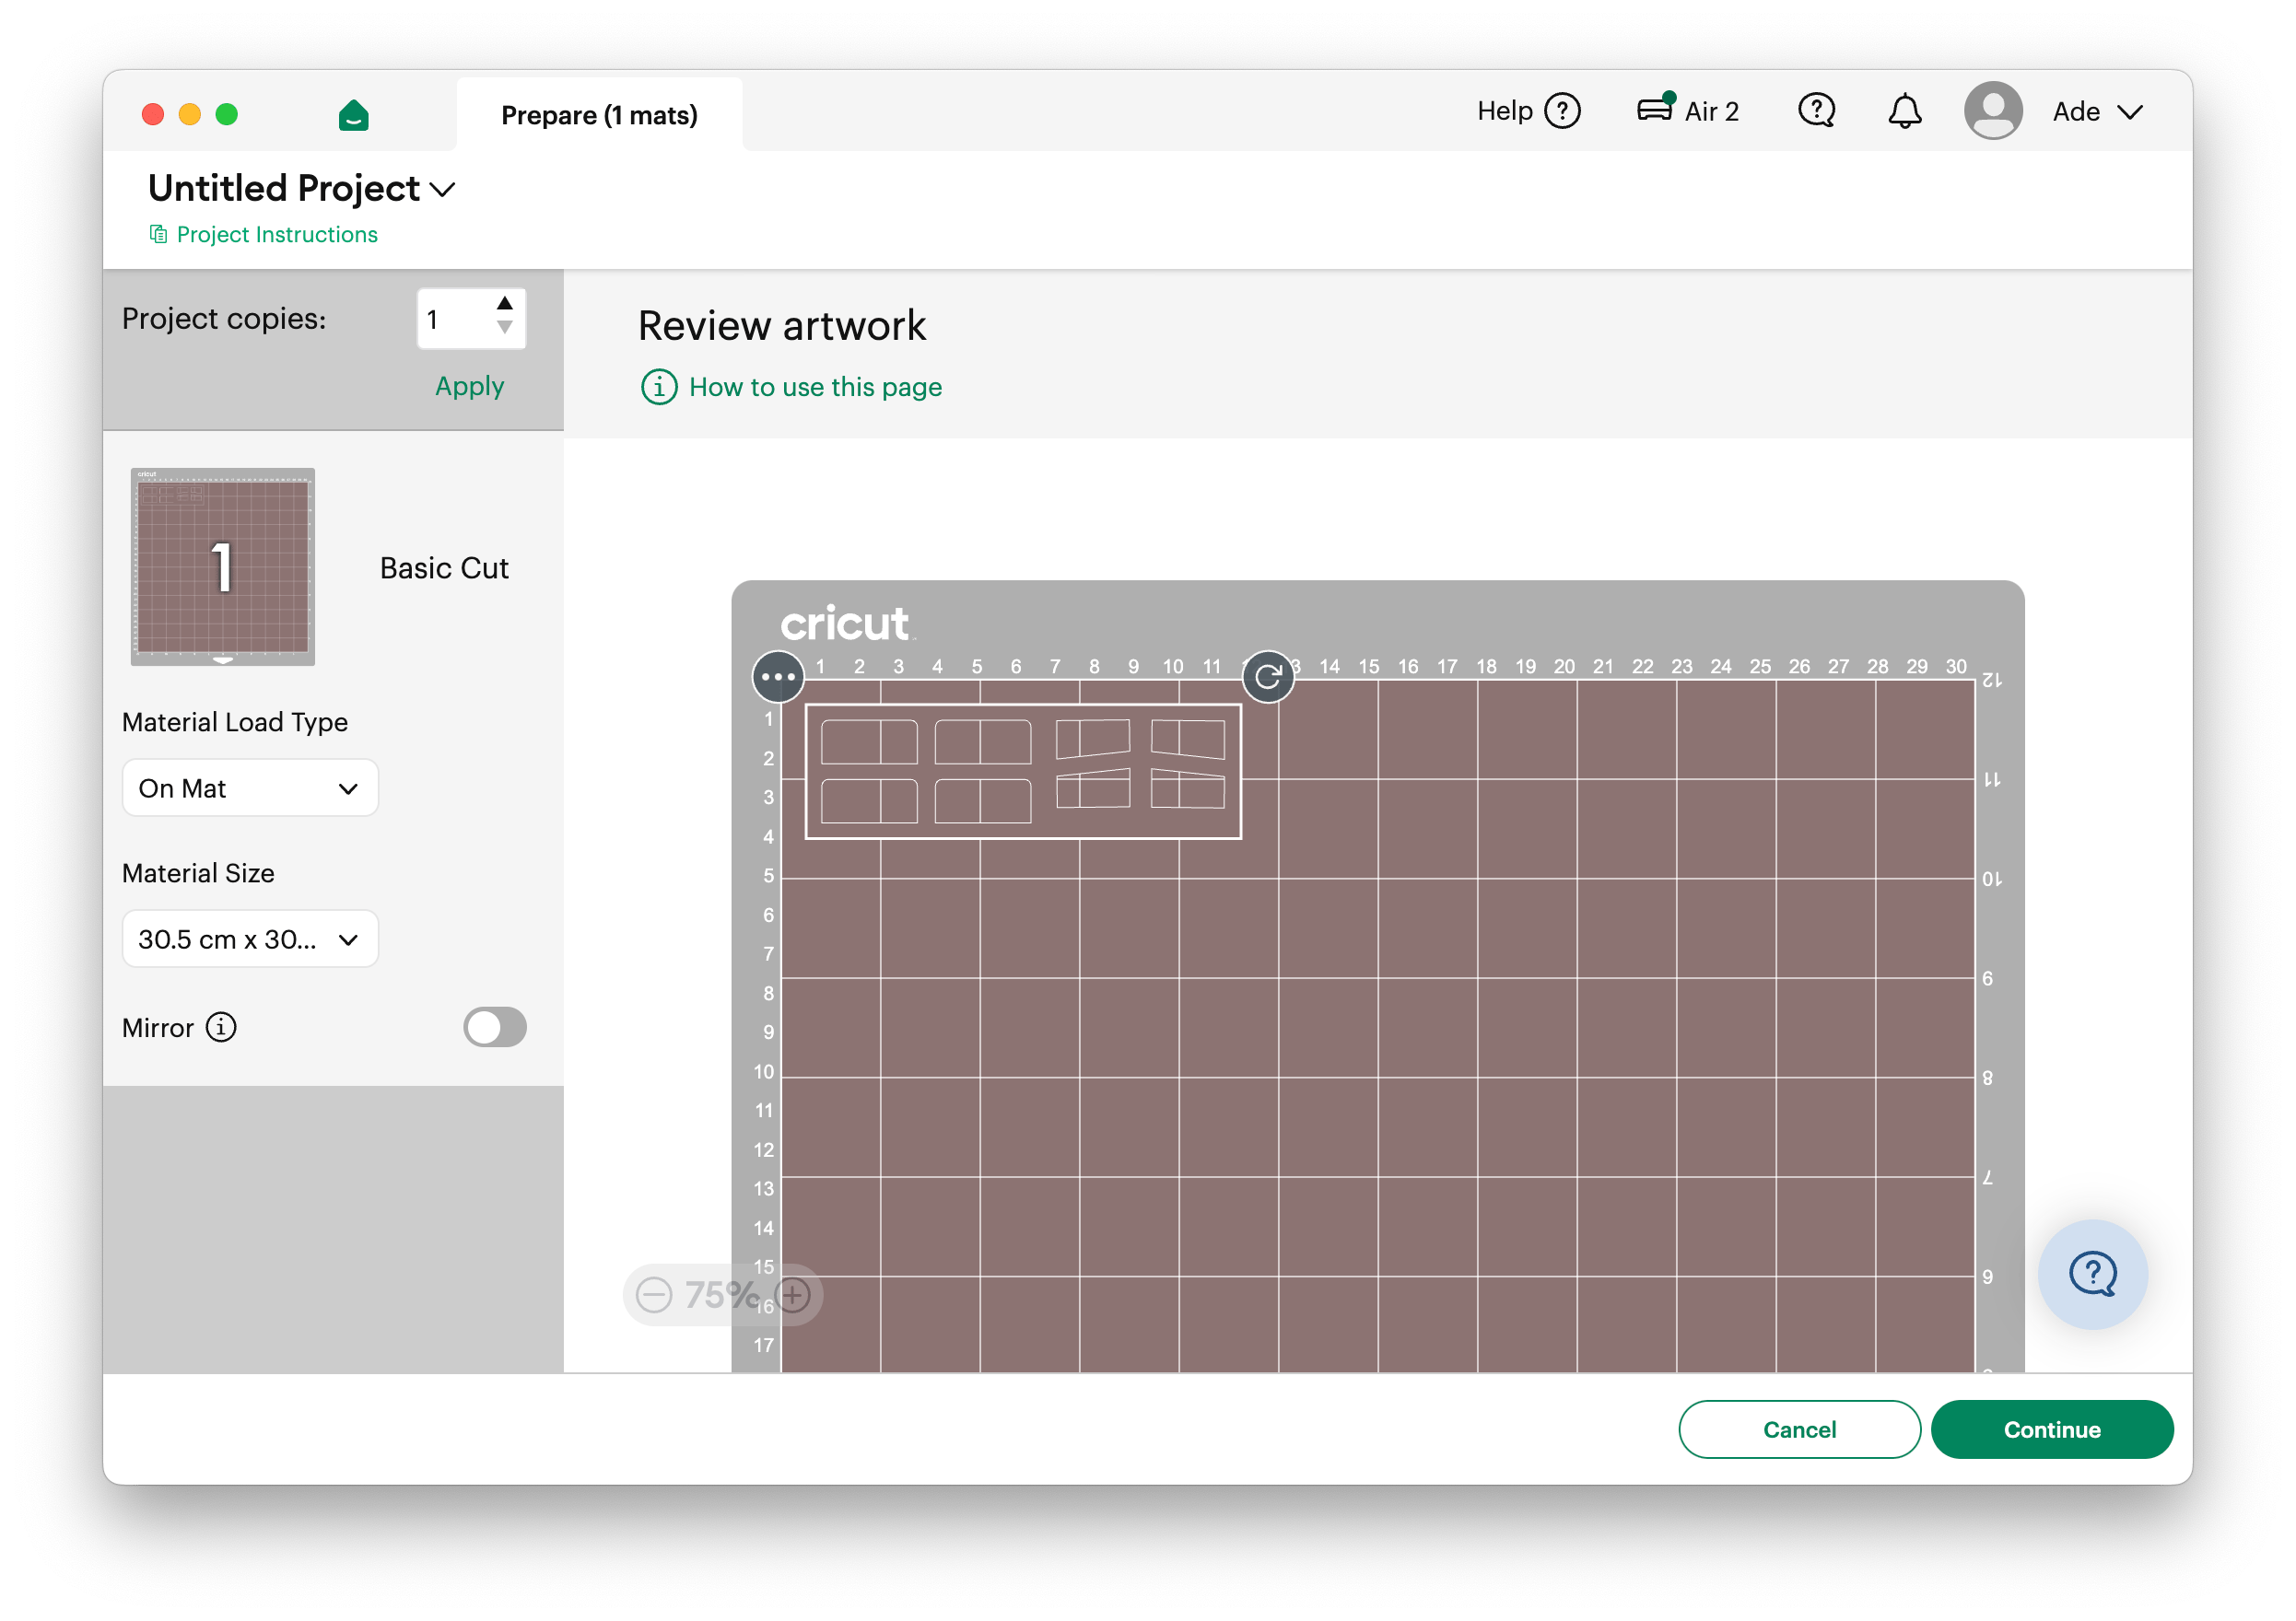Viewport: 2296px width, 1621px height.
Task: Open the floating help chat bubble
Action: pos(2092,1274)
